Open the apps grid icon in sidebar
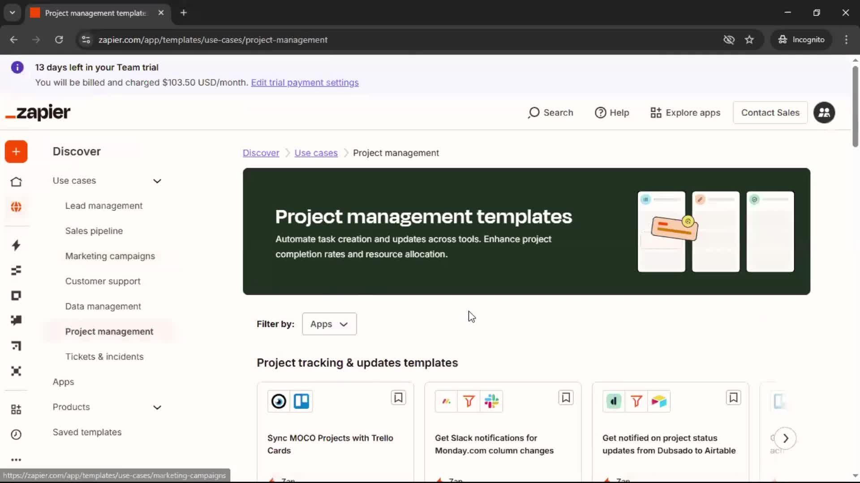The image size is (860, 483). click(16, 409)
